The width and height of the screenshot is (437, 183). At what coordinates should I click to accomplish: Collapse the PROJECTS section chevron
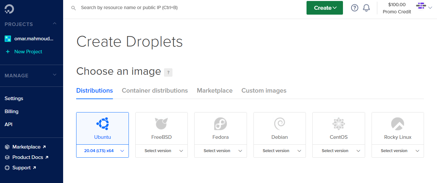[55, 24]
